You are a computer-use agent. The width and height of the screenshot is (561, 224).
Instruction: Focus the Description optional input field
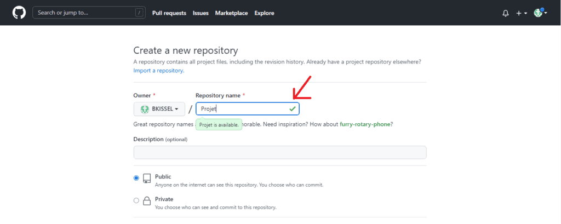pyautogui.click(x=279, y=152)
